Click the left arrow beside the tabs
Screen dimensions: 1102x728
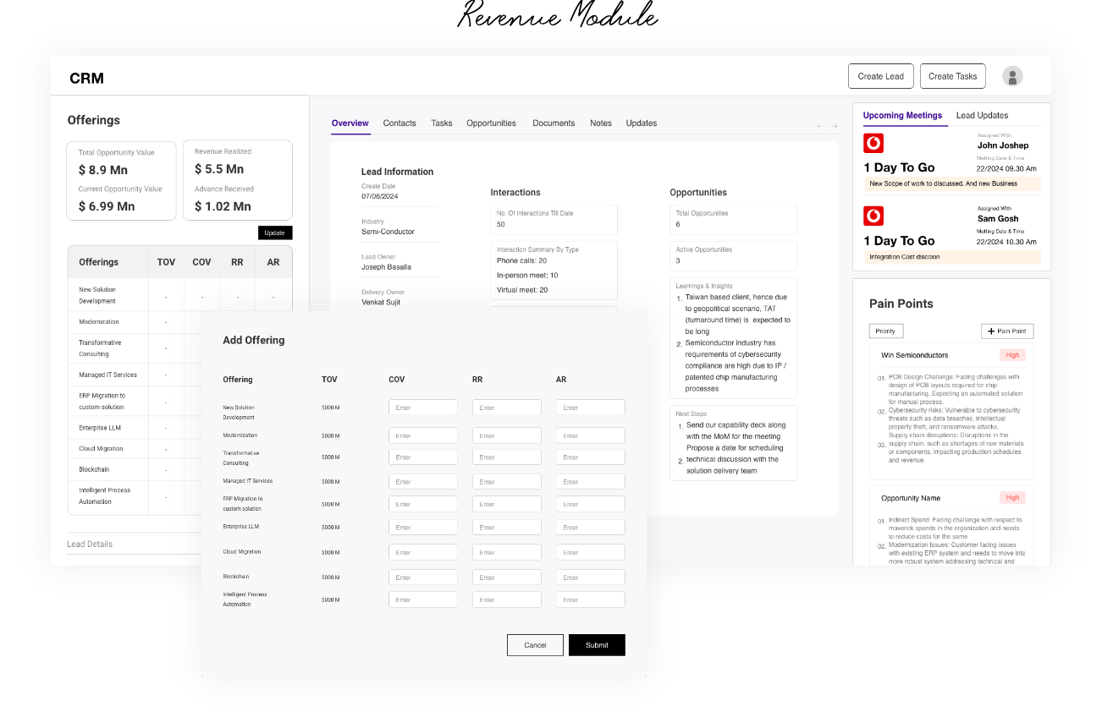[x=819, y=126]
